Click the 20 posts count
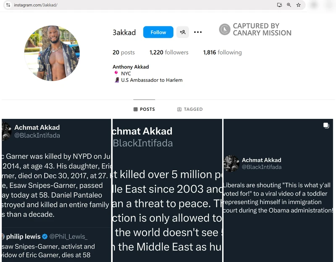The image size is (336, 262). coord(123,52)
